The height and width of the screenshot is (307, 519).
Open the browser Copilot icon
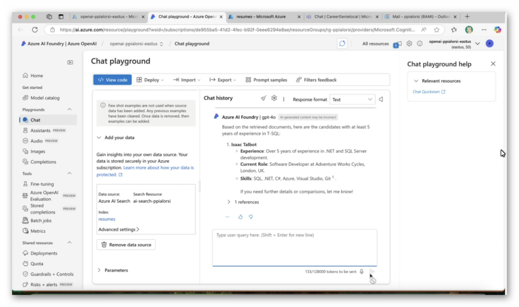coord(498,30)
